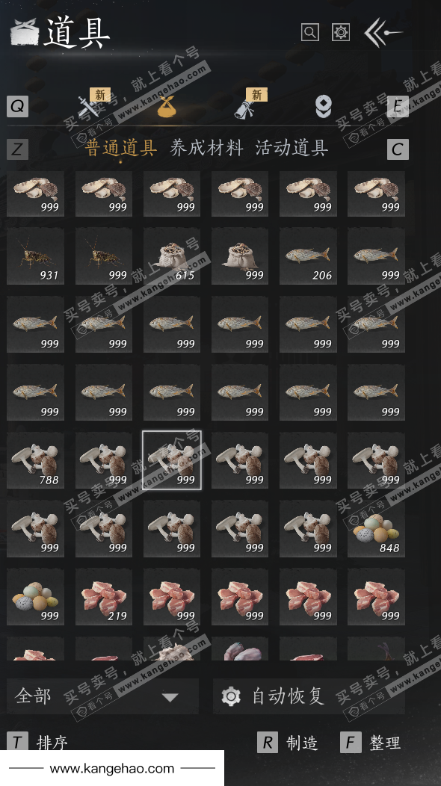Open the gear settings icon at top
Screen dimensions: 441x786
click(341, 33)
